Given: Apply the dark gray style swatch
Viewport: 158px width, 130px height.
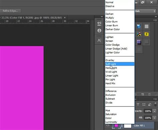Looking at the screenshot, I should tap(146, 42).
